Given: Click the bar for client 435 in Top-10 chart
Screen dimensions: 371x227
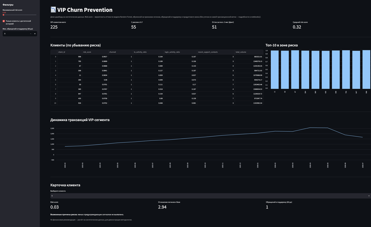Looking at the screenshot, I should [325, 70].
